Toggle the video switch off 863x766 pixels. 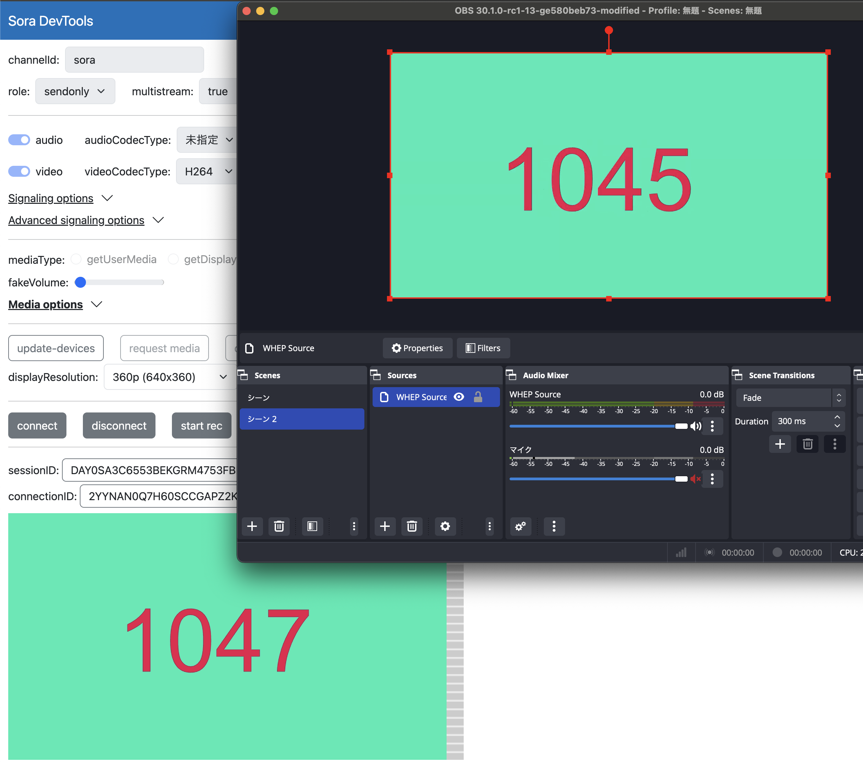(x=19, y=171)
